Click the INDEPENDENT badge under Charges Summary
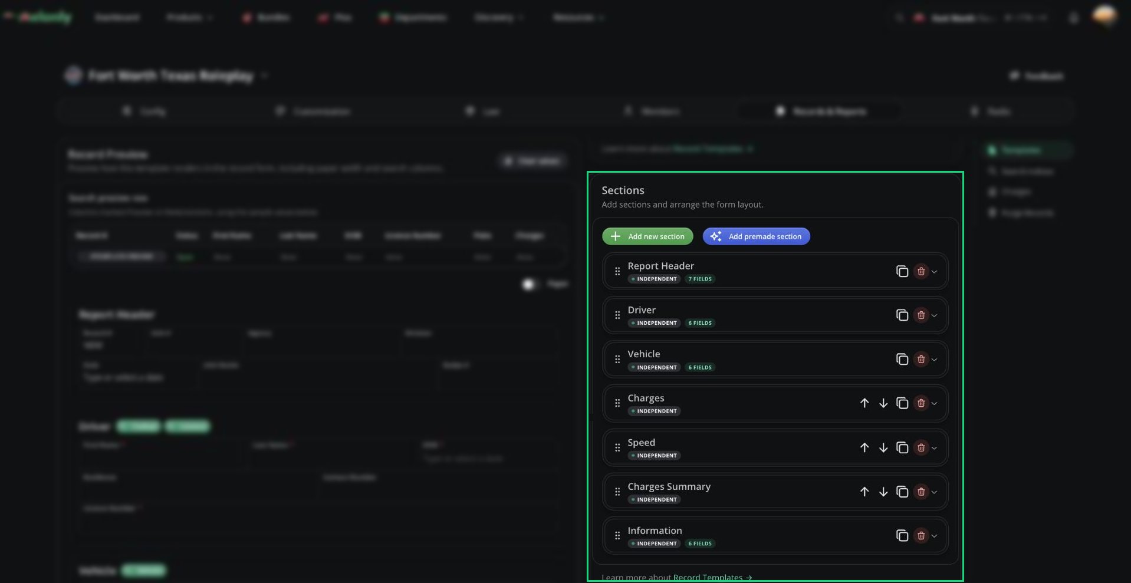 coord(654,499)
